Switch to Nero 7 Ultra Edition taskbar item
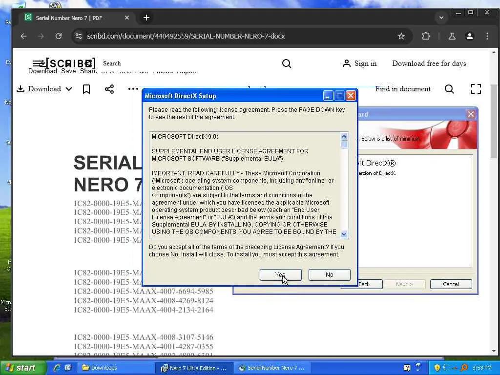 click(194, 368)
